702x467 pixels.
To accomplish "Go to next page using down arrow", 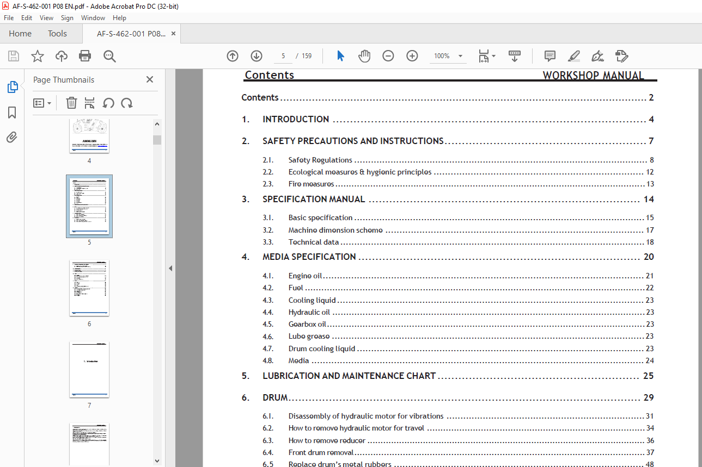I will (257, 56).
